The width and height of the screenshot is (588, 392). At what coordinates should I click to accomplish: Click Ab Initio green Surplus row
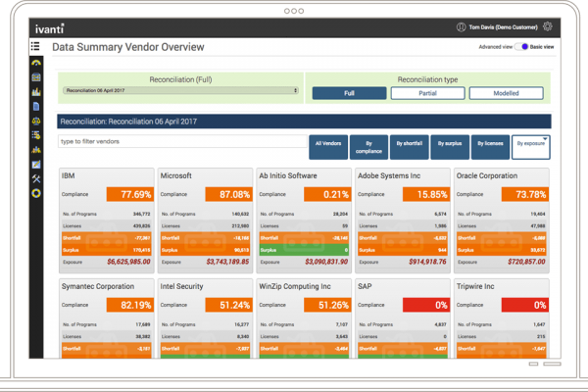(x=304, y=250)
